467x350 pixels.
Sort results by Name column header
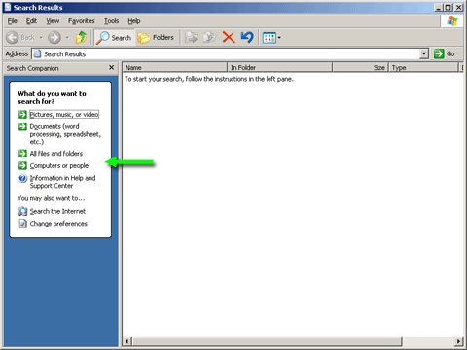point(175,67)
